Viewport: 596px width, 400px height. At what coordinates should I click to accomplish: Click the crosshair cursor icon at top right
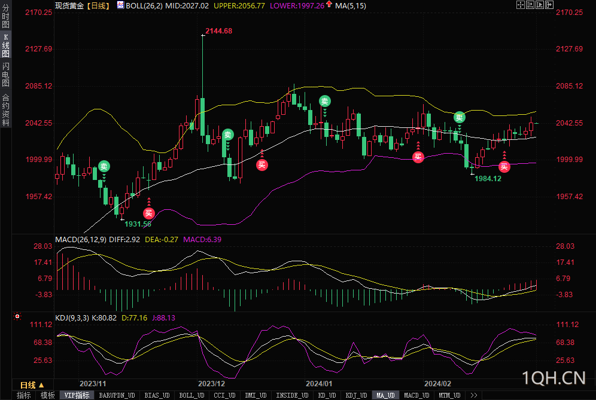[521, 5]
